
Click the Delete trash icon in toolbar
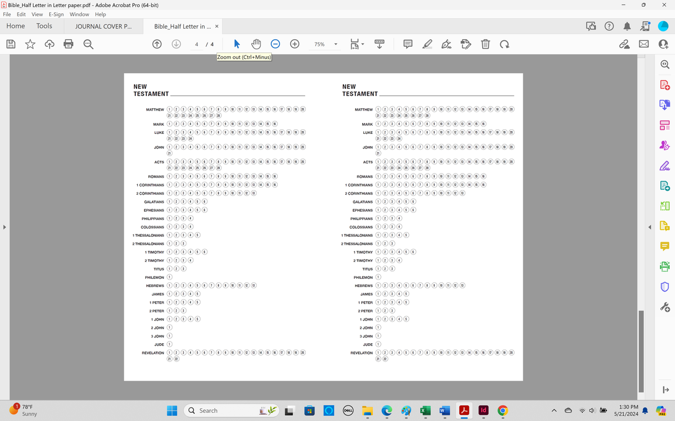pyautogui.click(x=485, y=44)
